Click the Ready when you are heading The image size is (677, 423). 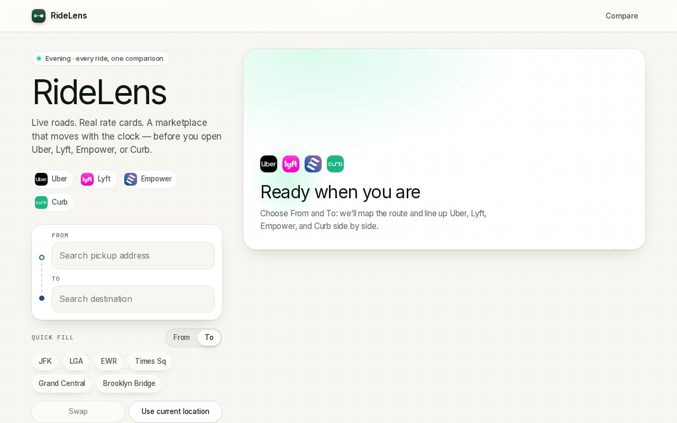pos(340,192)
